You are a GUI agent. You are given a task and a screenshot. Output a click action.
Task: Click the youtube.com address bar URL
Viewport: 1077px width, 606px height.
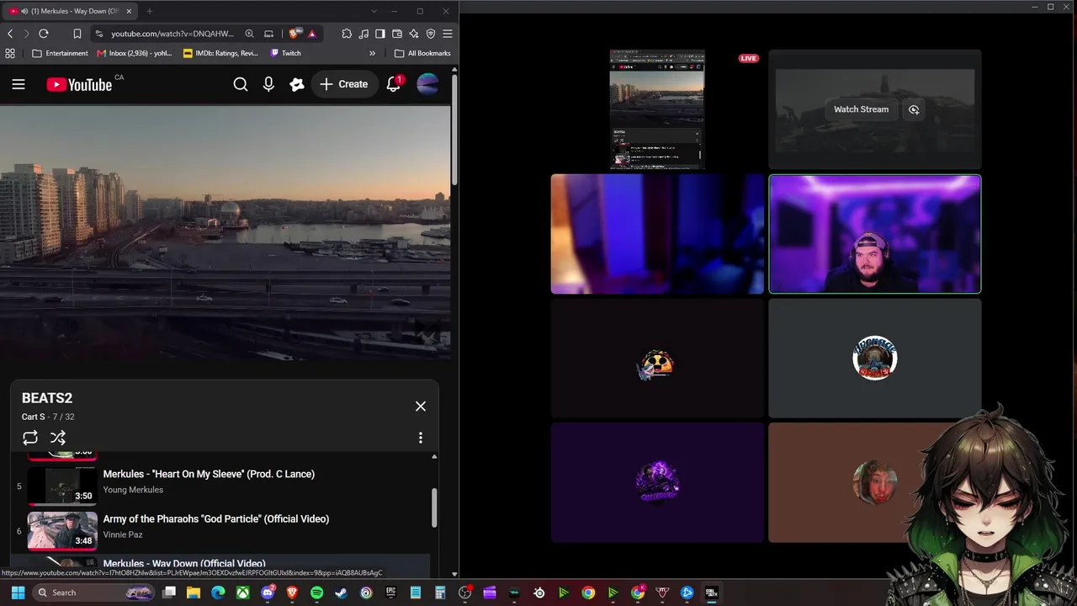(172, 34)
